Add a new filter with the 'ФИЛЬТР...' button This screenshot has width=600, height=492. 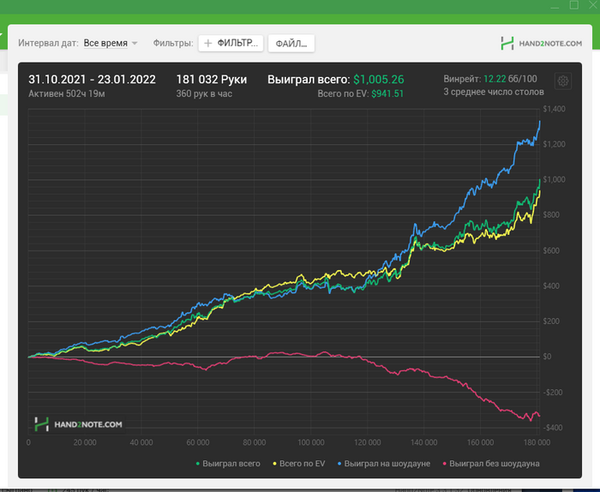tap(231, 43)
